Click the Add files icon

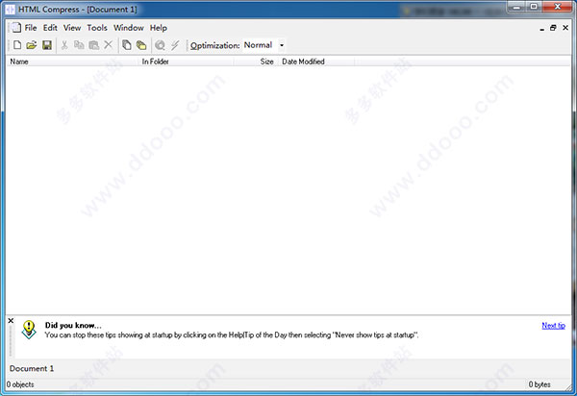point(127,45)
